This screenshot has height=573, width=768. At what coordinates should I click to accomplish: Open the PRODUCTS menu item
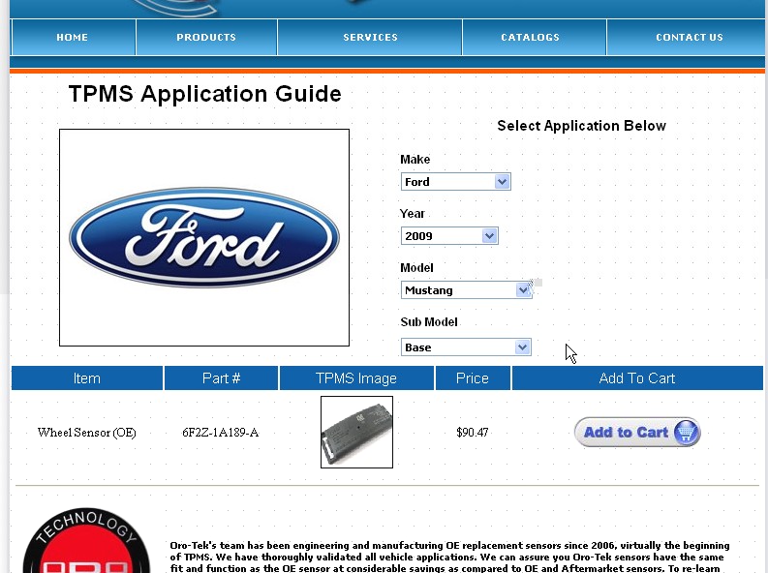pos(206,38)
